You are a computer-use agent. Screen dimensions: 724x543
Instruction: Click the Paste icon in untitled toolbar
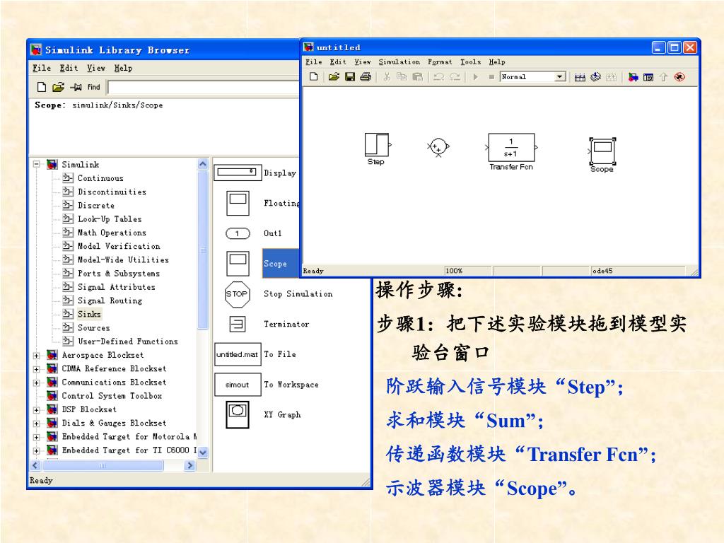[417, 76]
